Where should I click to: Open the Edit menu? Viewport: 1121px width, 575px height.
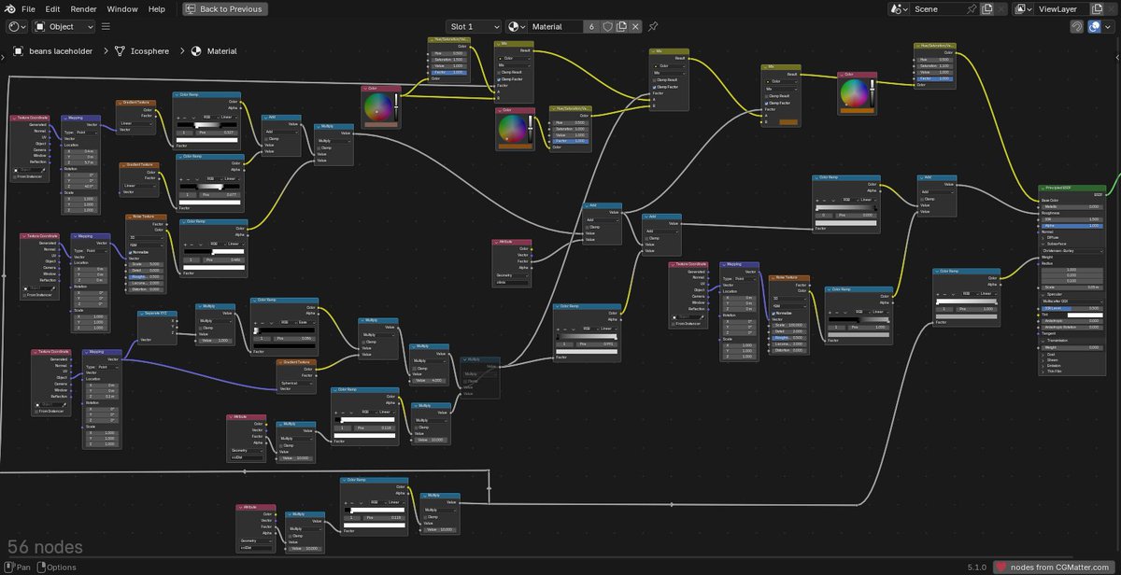[53, 8]
